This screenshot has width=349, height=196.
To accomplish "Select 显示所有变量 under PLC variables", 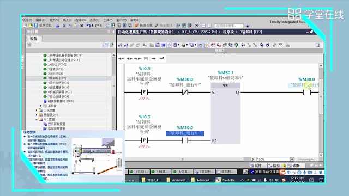I will (x=57, y=124).
